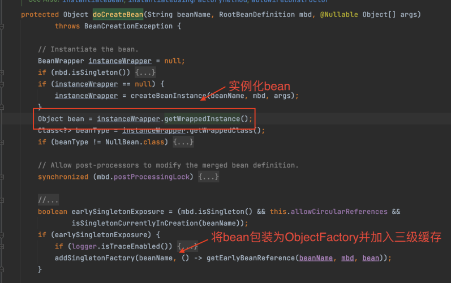The height and width of the screenshot is (283, 451).
Task: Expand the folded synchronized postProcessingLock block
Action: pyautogui.click(x=208, y=177)
